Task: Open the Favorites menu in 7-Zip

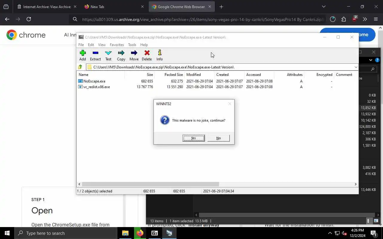Action: tap(117, 45)
